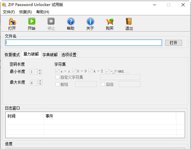The height and width of the screenshot is (149, 191).
Task: Start recovery with the green 开始 icon
Action: [x=32, y=21]
